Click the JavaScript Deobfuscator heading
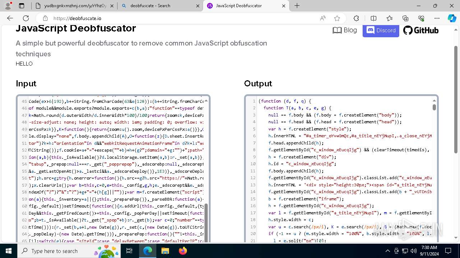The image size is (460, 258). tap(76, 29)
